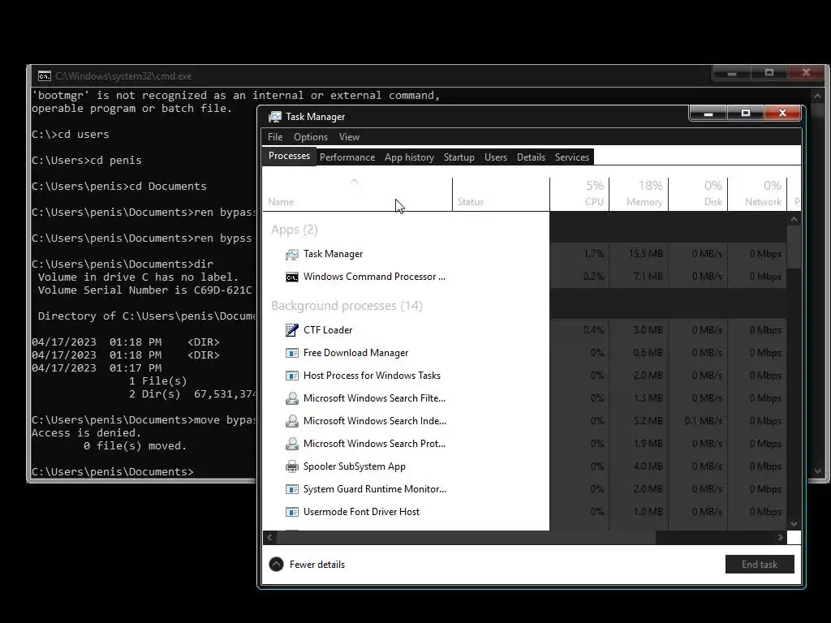
Task: Click the sort arrow above the Name column
Action: (354, 182)
